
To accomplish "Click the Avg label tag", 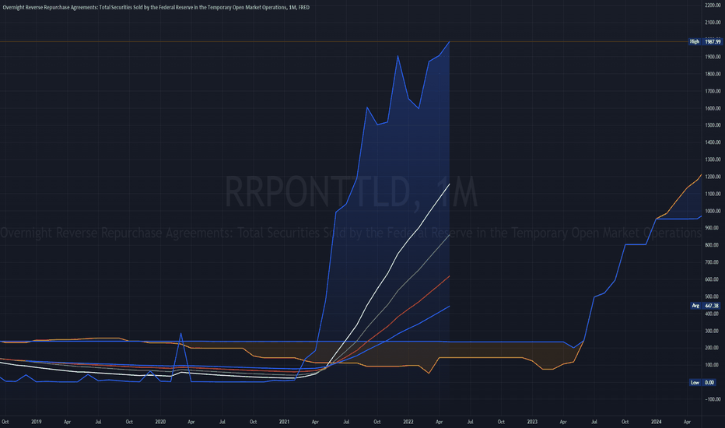I will (x=695, y=306).
